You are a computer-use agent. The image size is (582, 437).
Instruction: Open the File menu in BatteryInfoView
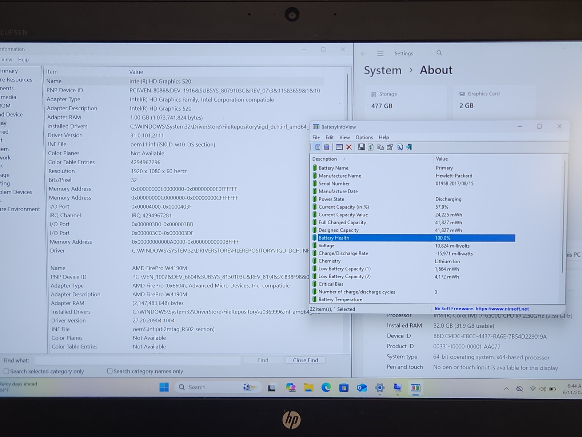[x=316, y=137]
